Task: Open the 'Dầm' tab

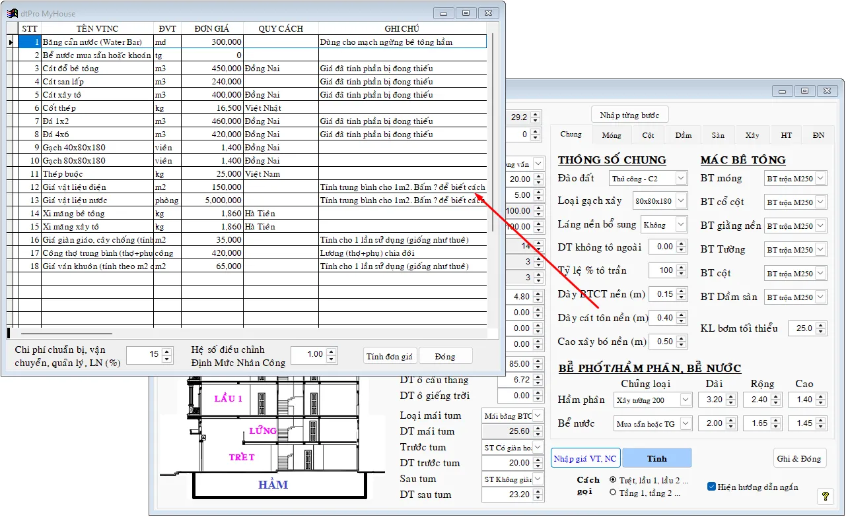Action: (x=683, y=135)
